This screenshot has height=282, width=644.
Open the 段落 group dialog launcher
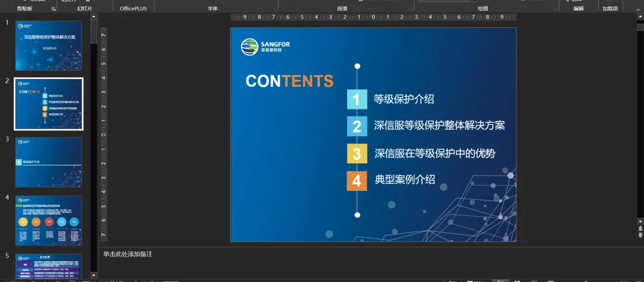coord(411,8)
